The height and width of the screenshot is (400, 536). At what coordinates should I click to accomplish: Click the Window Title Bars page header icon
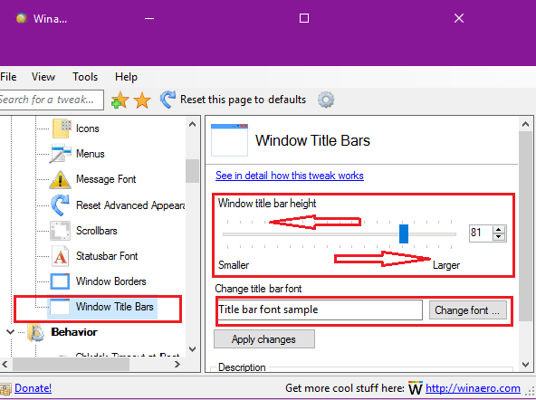(x=229, y=140)
